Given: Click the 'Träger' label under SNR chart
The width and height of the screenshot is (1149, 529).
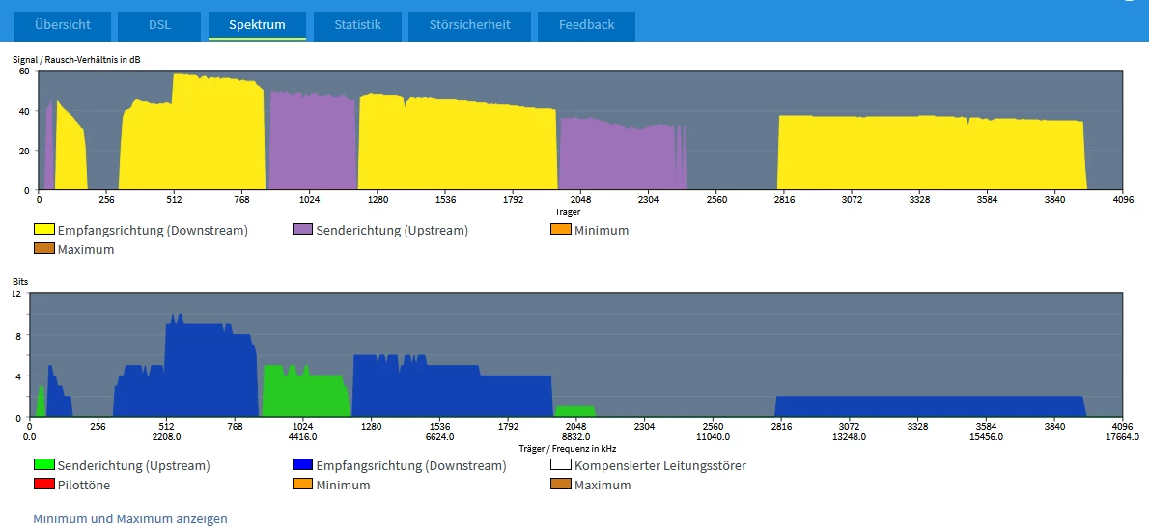Looking at the screenshot, I should pyautogui.click(x=567, y=211).
